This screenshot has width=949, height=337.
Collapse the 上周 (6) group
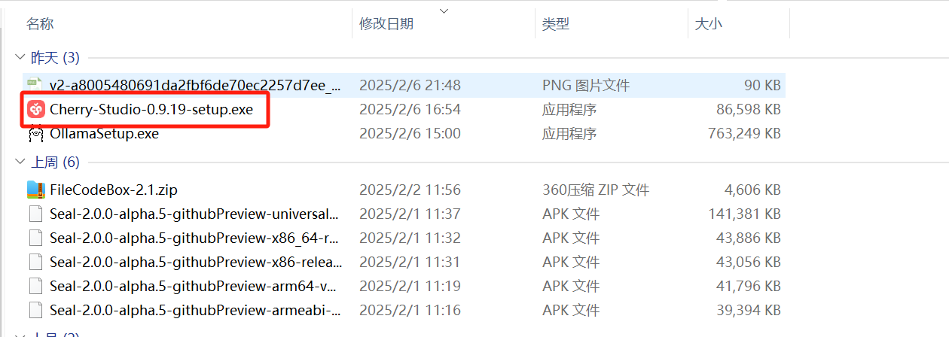tap(20, 162)
